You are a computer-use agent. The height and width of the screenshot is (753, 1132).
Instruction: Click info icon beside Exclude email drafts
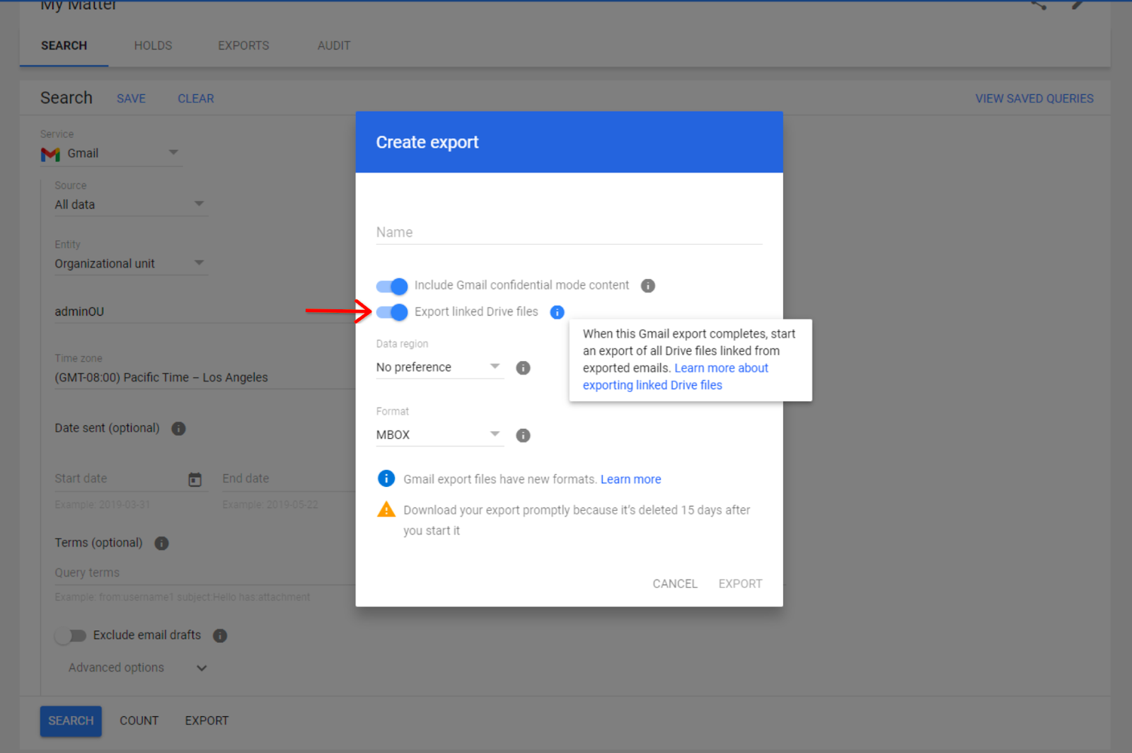(x=220, y=636)
